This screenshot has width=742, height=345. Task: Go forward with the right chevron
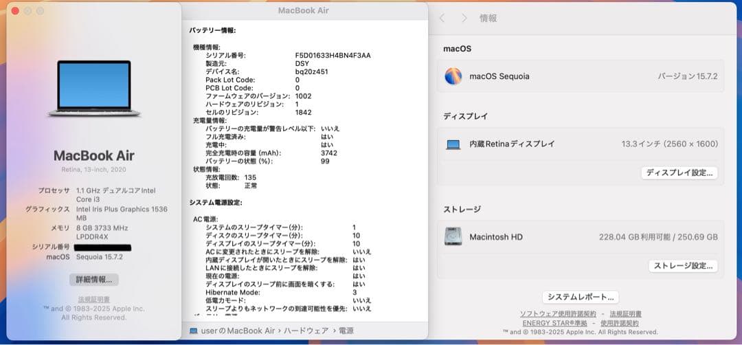pos(464,19)
